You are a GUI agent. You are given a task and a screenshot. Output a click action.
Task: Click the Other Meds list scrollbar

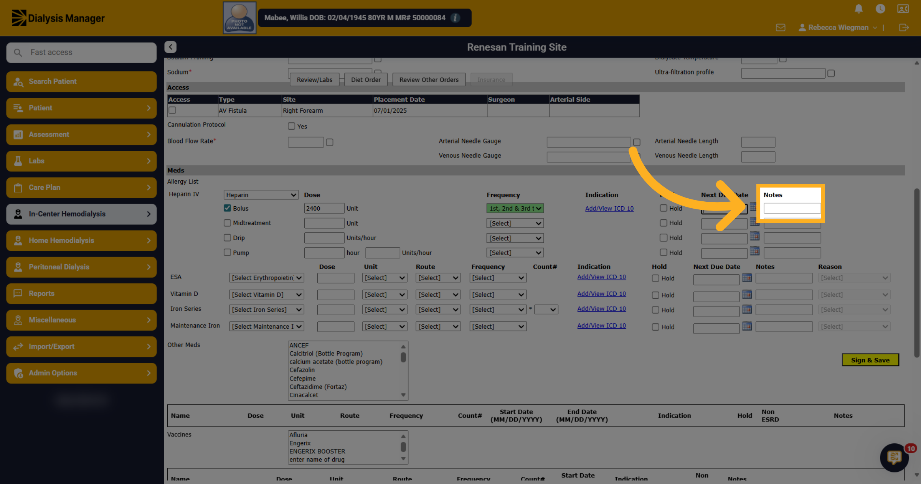pos(403,370)
